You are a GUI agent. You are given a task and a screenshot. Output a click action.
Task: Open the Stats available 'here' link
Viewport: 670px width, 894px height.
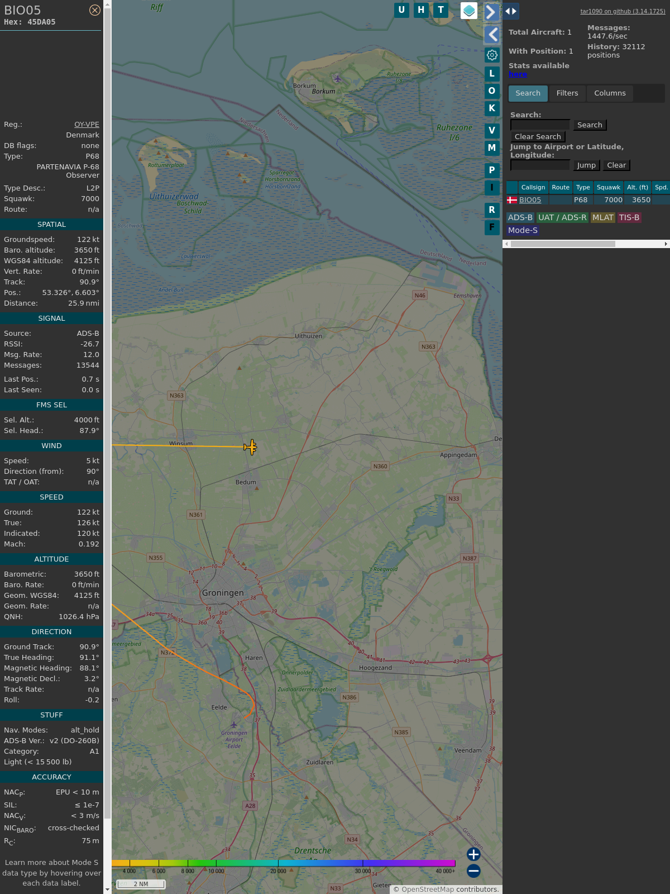[x=518, y=74]
